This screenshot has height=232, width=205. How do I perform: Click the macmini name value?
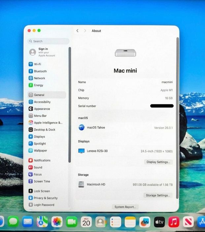(167, 82)
